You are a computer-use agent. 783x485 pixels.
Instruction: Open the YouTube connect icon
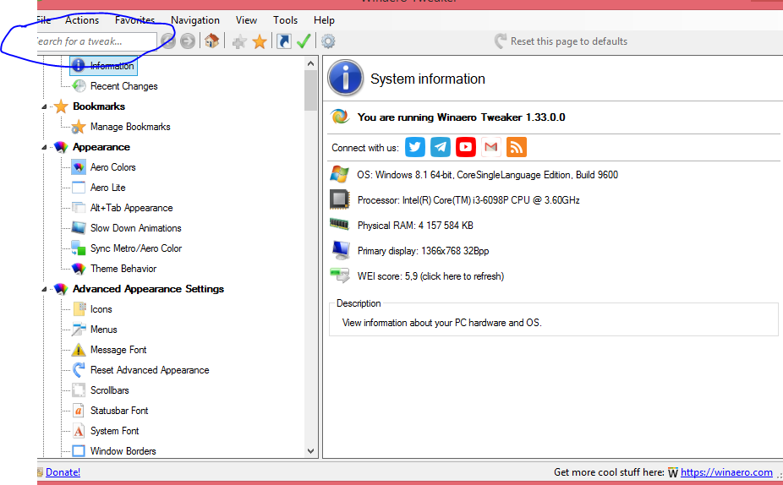tap(466, 147)
